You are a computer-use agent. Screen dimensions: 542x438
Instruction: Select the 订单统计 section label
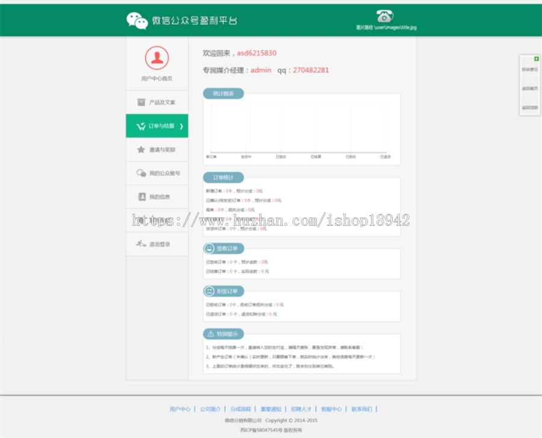pyautogui.click(x=223, y=177)
